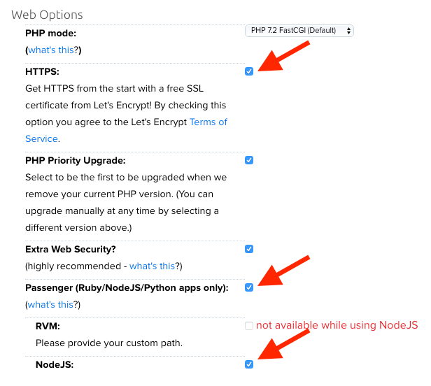Click the "HTTPS:" option label

point(43,71)
